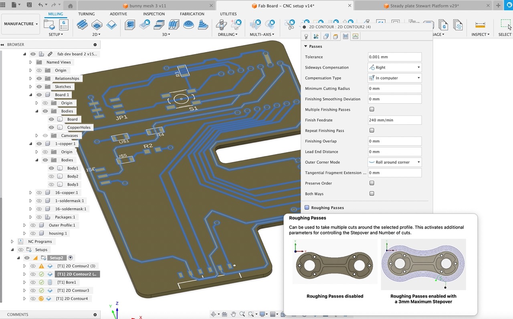Screen dimensions: 513x319
Task: Select the 3D Adaptive Clearing icon
Action: [130, 25]
